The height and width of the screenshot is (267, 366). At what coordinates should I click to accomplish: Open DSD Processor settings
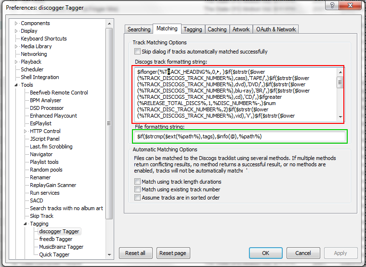(x=47, y=108)
